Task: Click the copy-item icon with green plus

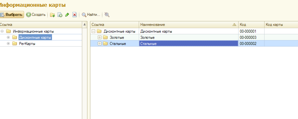Action: 60,15
